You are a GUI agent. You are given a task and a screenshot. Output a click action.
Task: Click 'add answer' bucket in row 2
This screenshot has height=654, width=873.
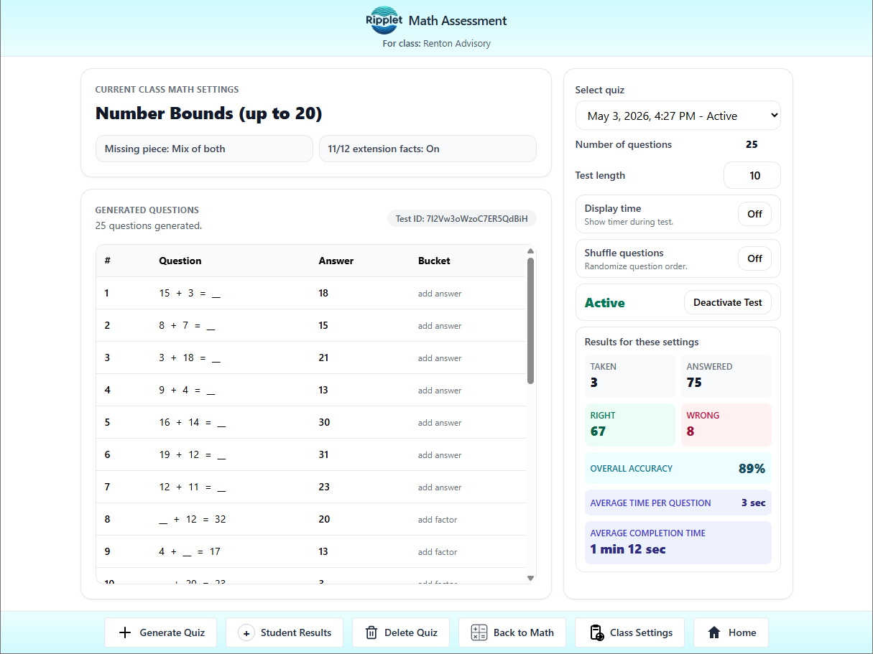click(440, 325)
